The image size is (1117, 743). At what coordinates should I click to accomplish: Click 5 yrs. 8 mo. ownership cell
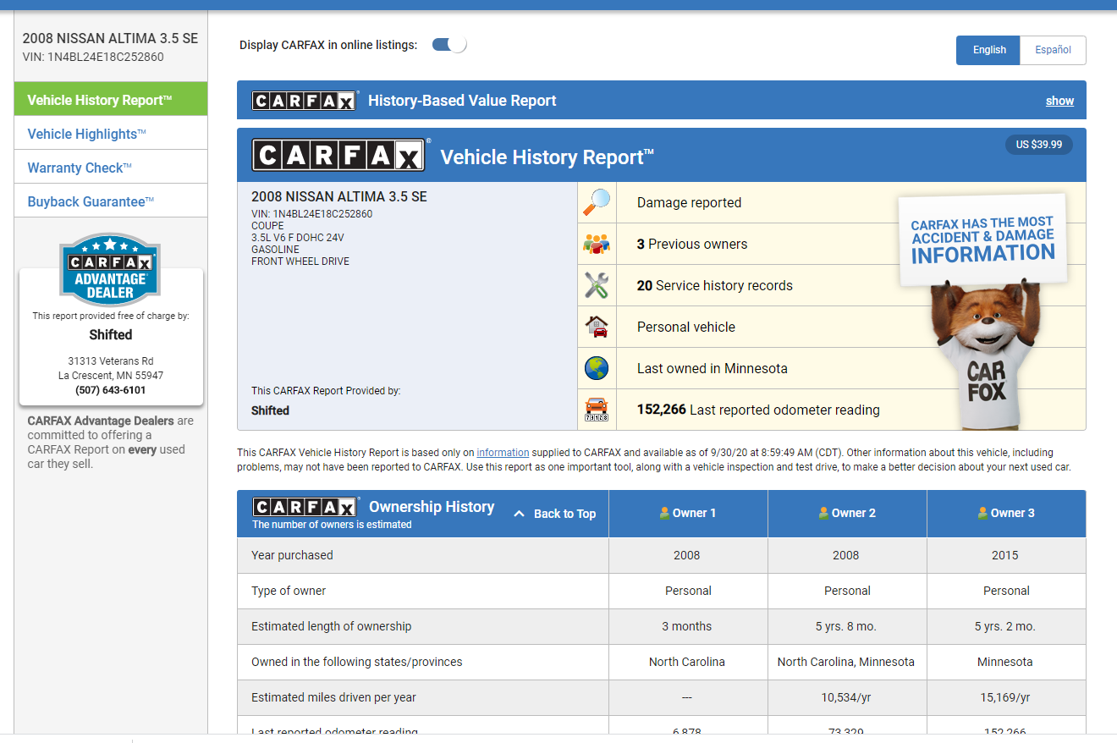click(846, 627)
